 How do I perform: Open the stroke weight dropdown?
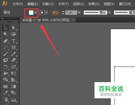[x=79, y=12]
